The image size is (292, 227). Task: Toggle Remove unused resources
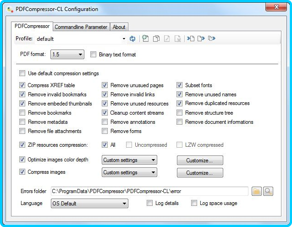click(105, 104)
